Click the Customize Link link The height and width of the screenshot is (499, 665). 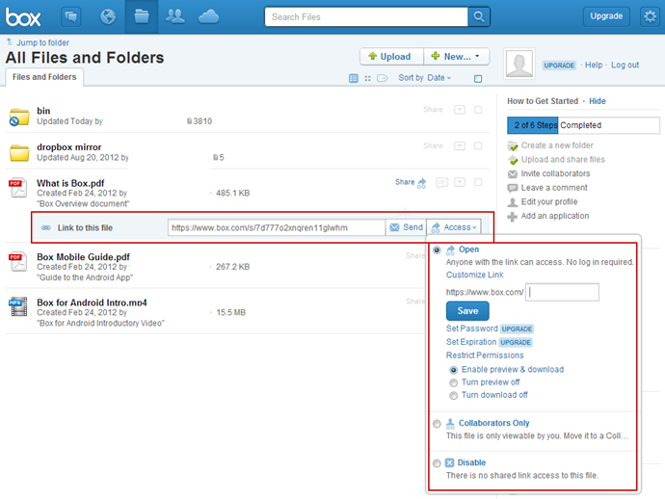point(474,275)
